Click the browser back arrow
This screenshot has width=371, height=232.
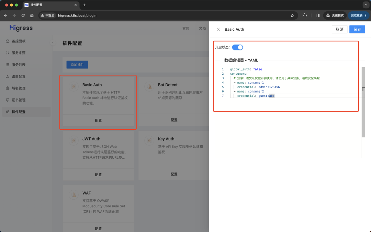(x=5, y=15)
